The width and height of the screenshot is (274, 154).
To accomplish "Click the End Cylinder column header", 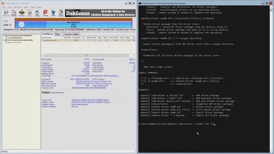I will tap(114, 38).
